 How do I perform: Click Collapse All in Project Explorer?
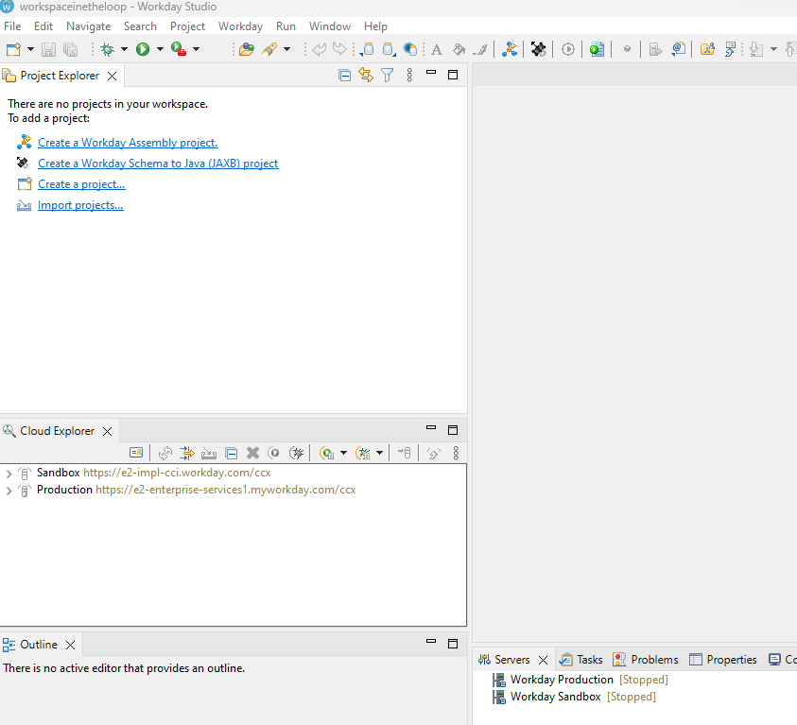[344, 75]
